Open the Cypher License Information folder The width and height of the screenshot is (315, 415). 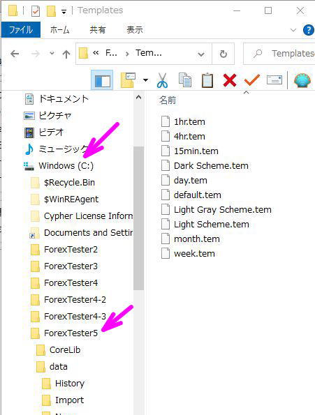88,216
